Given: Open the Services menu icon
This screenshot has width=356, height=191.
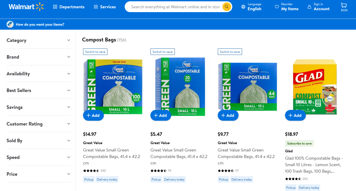Looking at the screenshot, I should click(x=96, y=7).
